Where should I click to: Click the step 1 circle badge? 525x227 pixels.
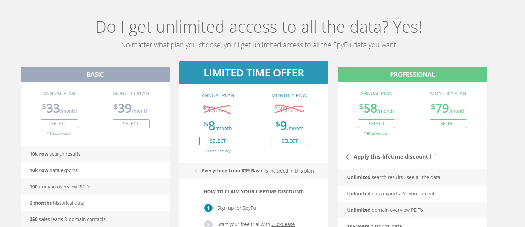tap(208, 208)
